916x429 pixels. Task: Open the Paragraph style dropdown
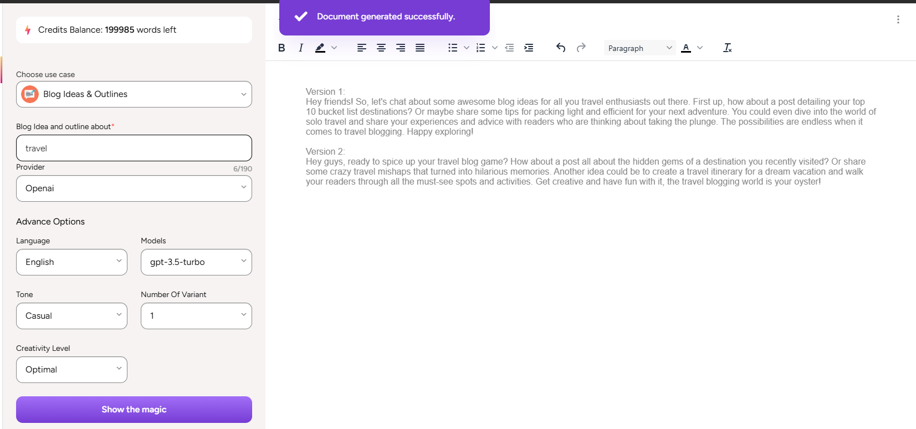pyautogui.click(x=639, y=48)
